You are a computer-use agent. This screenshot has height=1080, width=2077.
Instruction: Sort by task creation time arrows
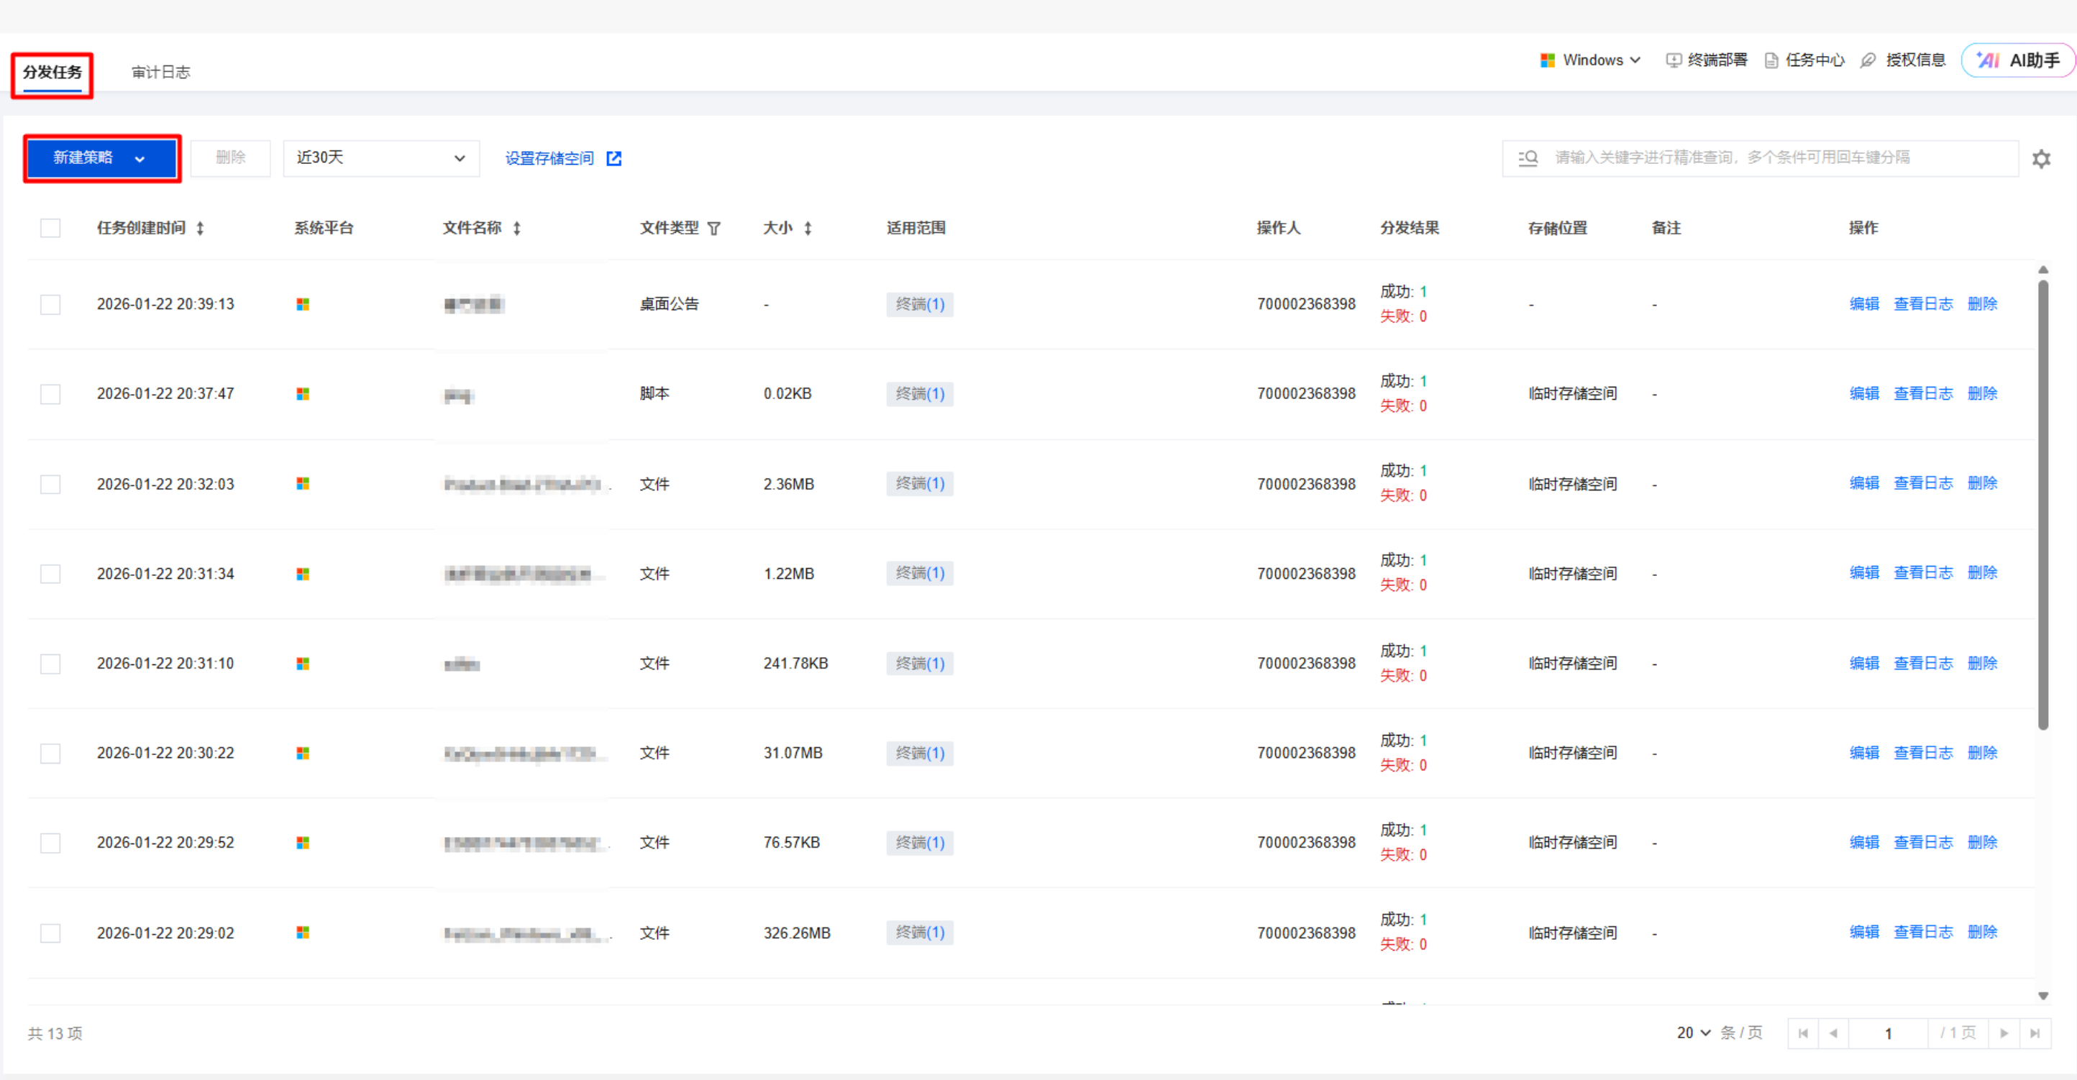click(x=200, y=229)
